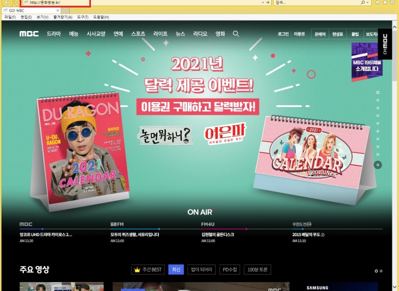Image resolution: width=399 pixels, height=291 pixels.
Task: Click the first banner pagination dot
Action: [378, 92]
